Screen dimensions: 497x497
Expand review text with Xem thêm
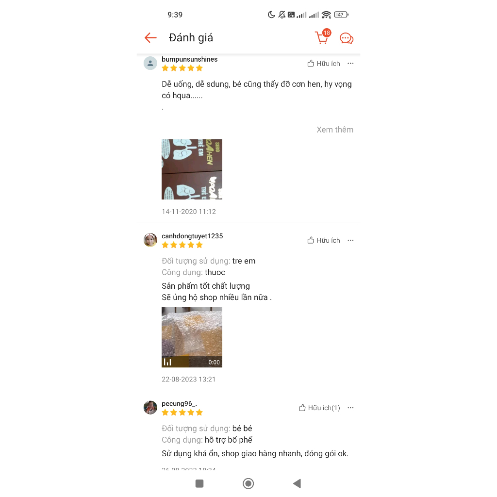coord(335,130)
